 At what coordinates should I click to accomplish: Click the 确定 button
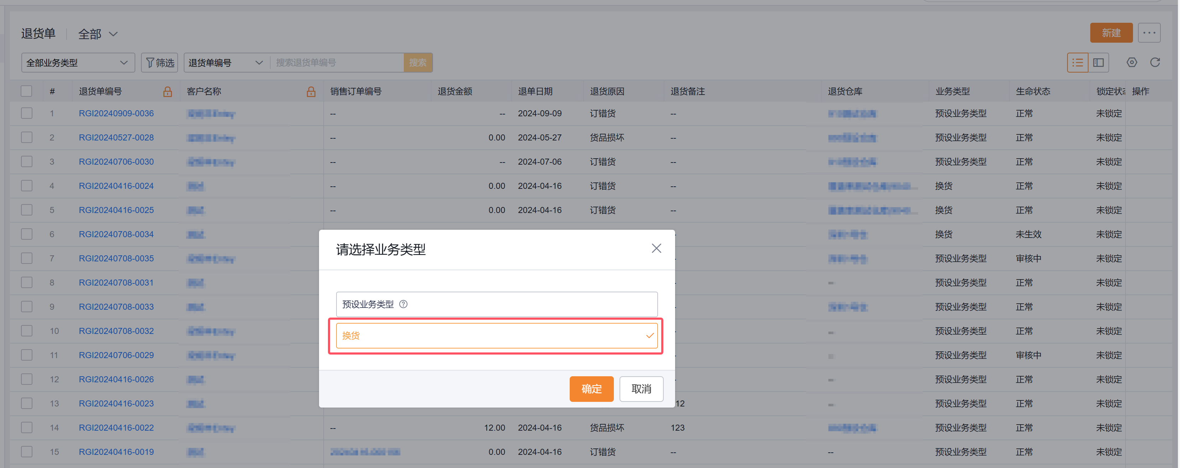(x=591, y=389)
